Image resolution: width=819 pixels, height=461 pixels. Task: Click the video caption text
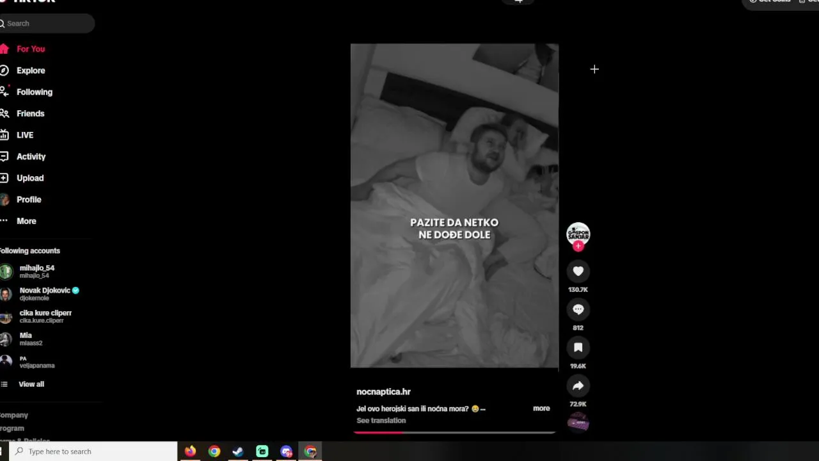pos(421,408)
